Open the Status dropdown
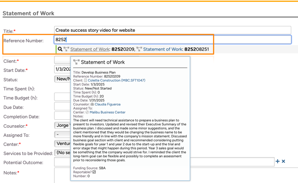The image size is (298, 183). (63, 79)
